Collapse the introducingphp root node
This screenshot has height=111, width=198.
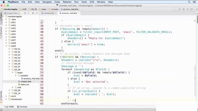[3, 16]
